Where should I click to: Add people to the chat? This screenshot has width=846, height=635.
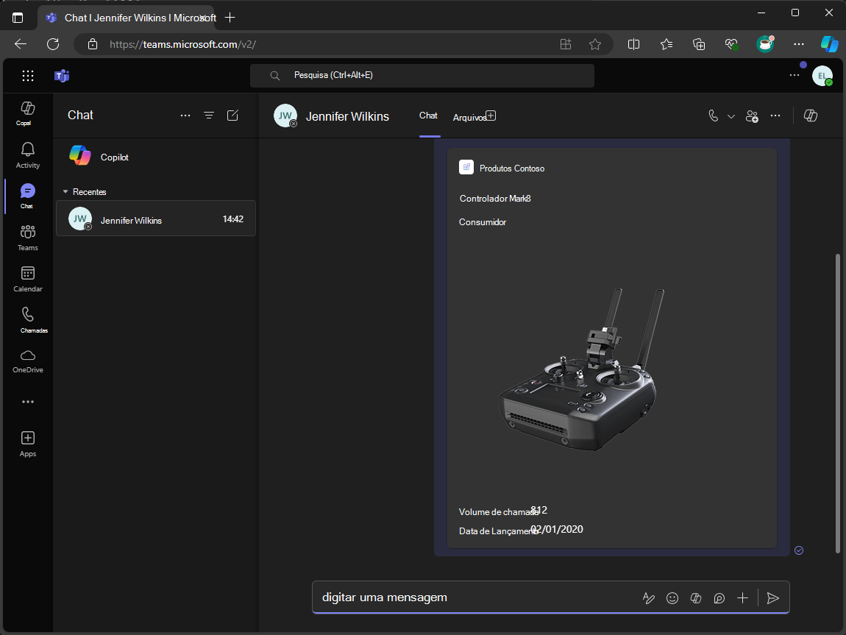coord(752,116)
